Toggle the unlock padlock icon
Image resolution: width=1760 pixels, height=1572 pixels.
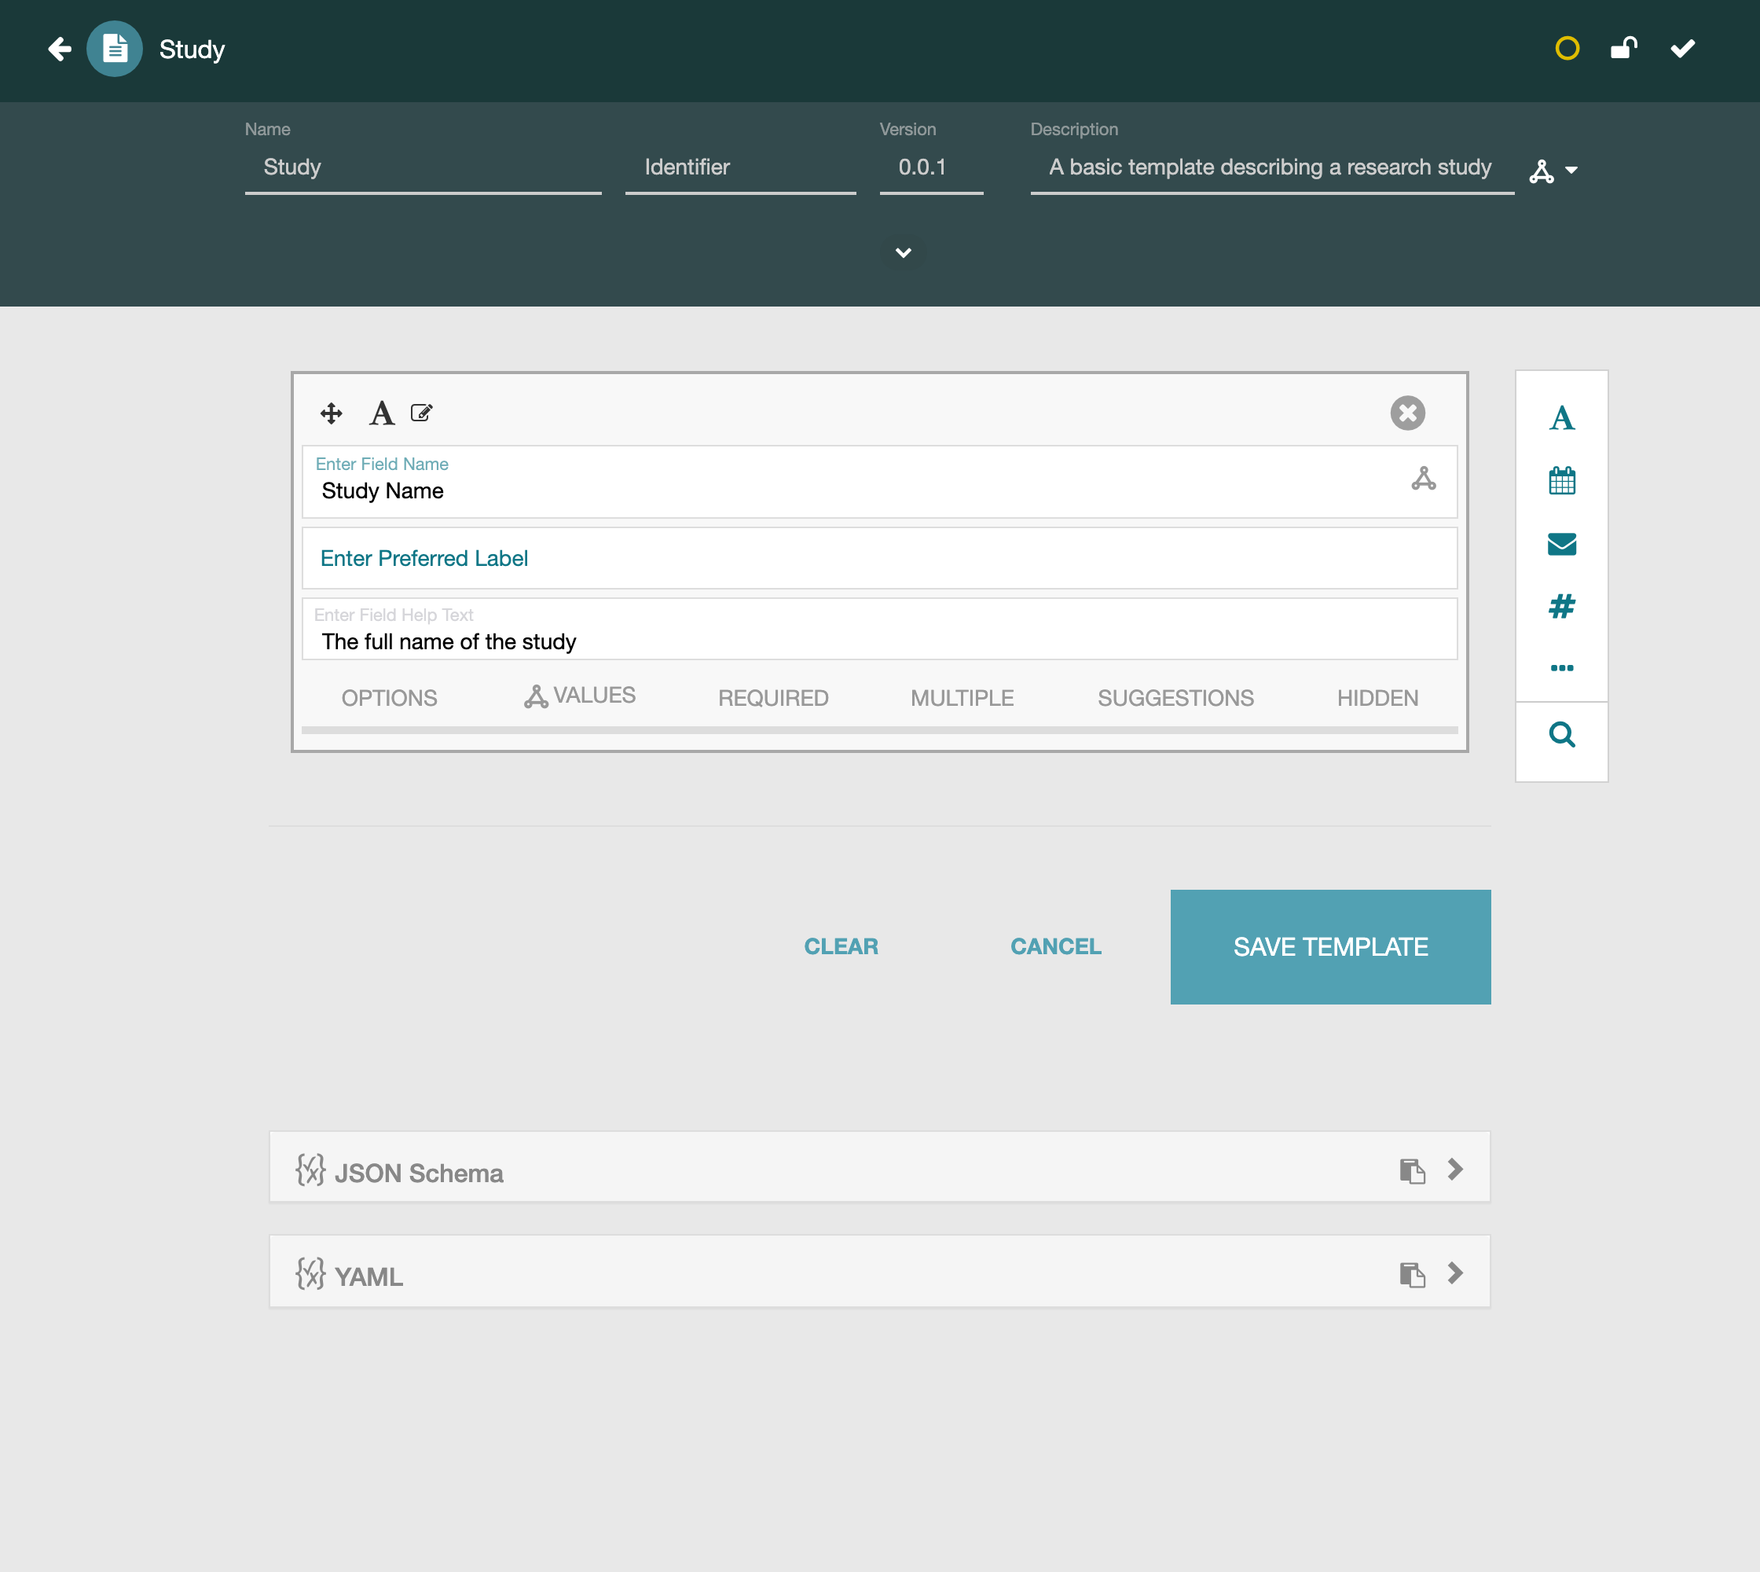pyautogui.click(x=1623, y=49)
